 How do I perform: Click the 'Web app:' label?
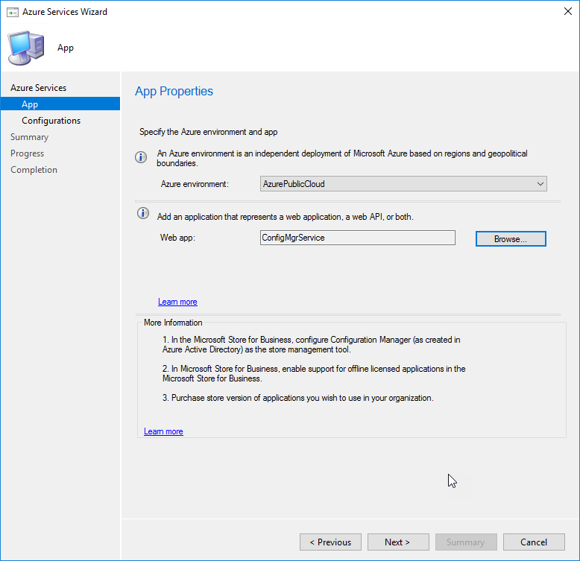point(177,238)
